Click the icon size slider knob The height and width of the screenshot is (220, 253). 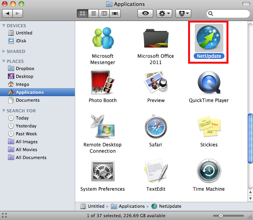pos(221,216)
